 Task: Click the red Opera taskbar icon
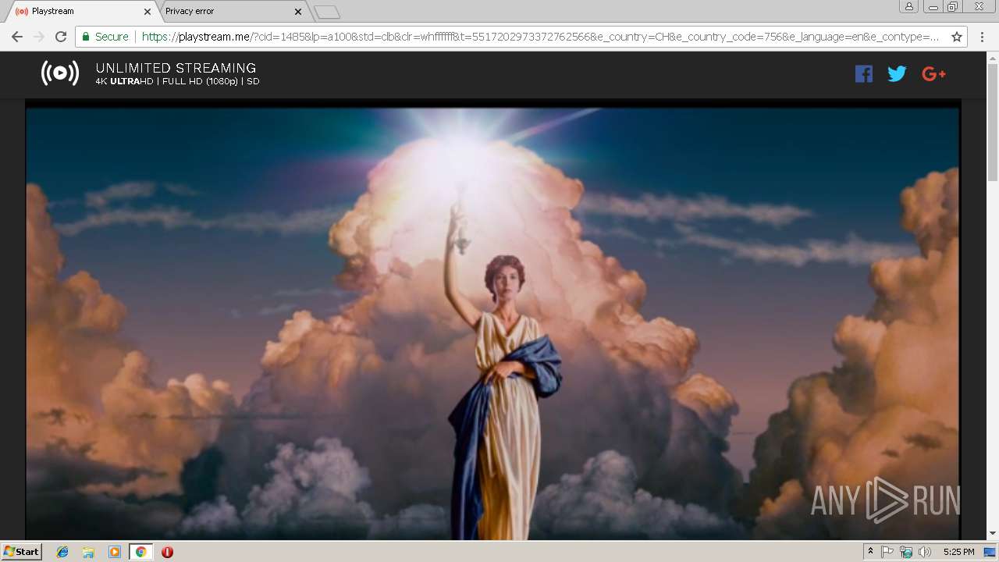(x=167, y=552)
